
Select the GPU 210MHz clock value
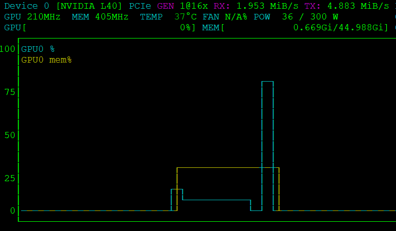(32, 16)
